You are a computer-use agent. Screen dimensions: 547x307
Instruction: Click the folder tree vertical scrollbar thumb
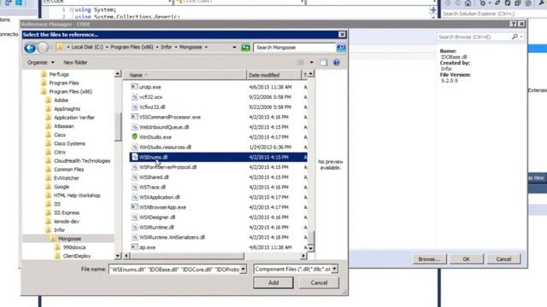point(118,127)
